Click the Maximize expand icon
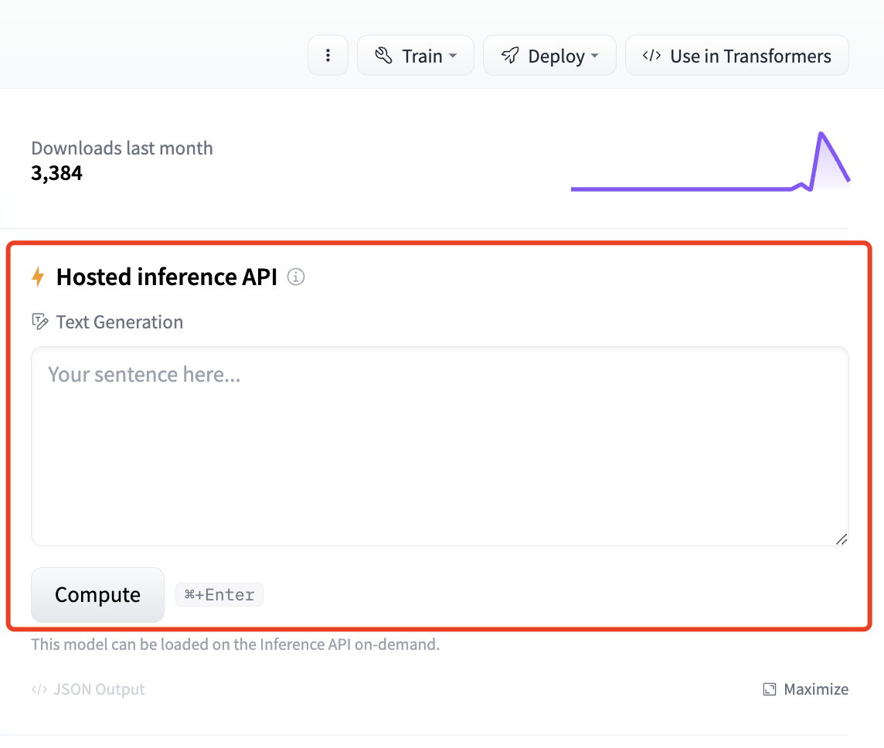Viewport: 884px width, 748px height. point(770,689)
